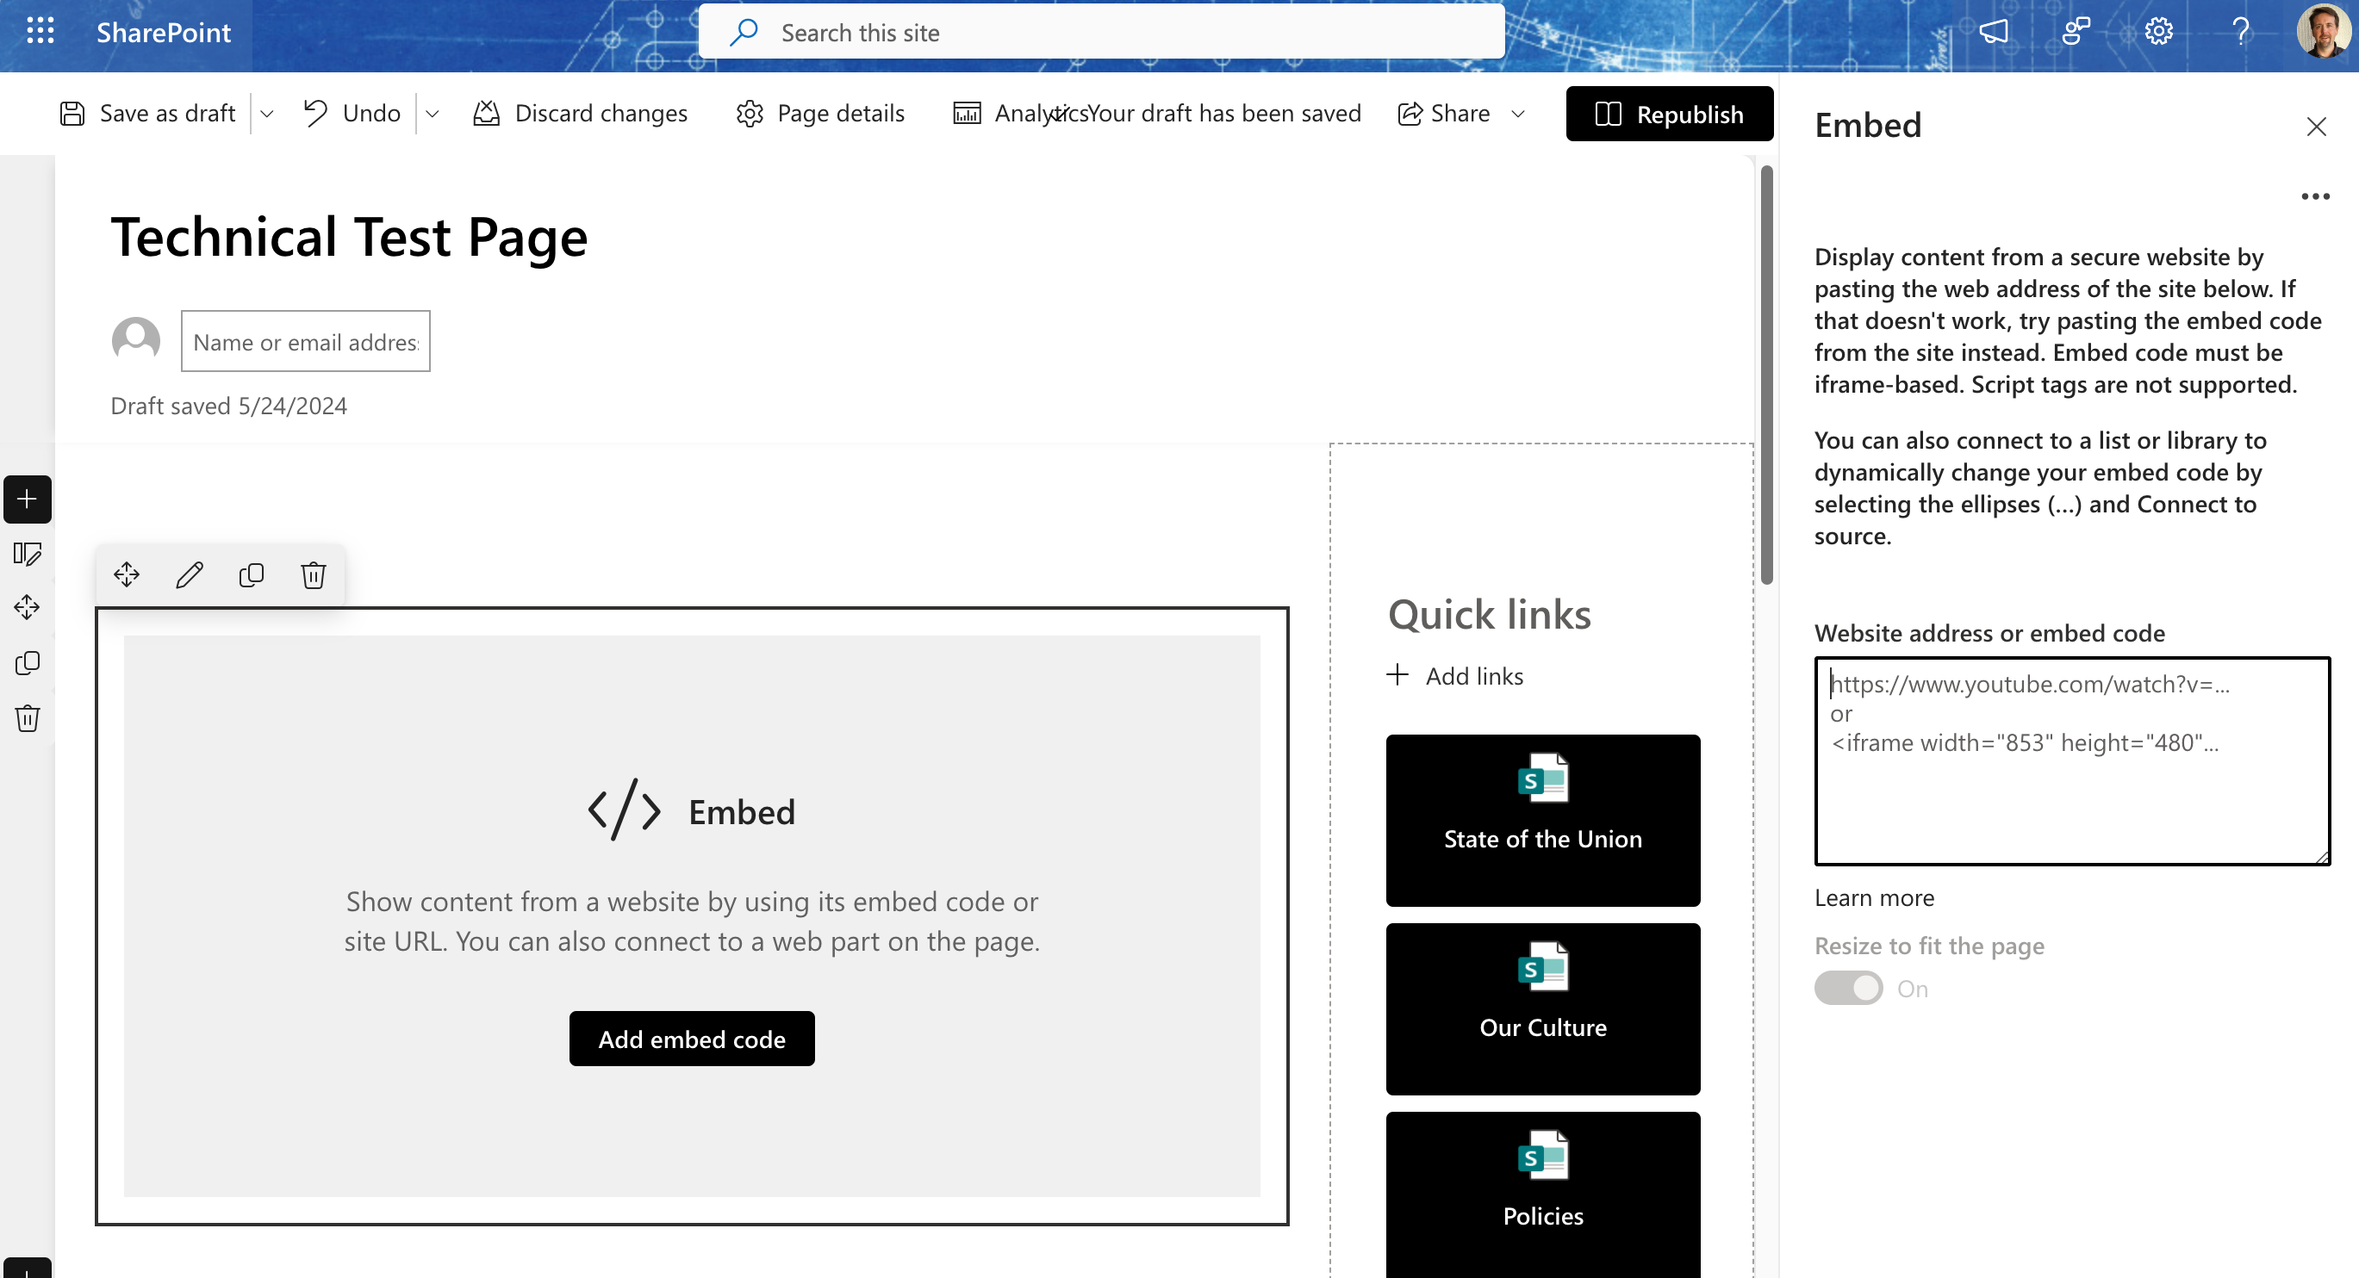Expand the Save as draft dropdown arrow

267,114
